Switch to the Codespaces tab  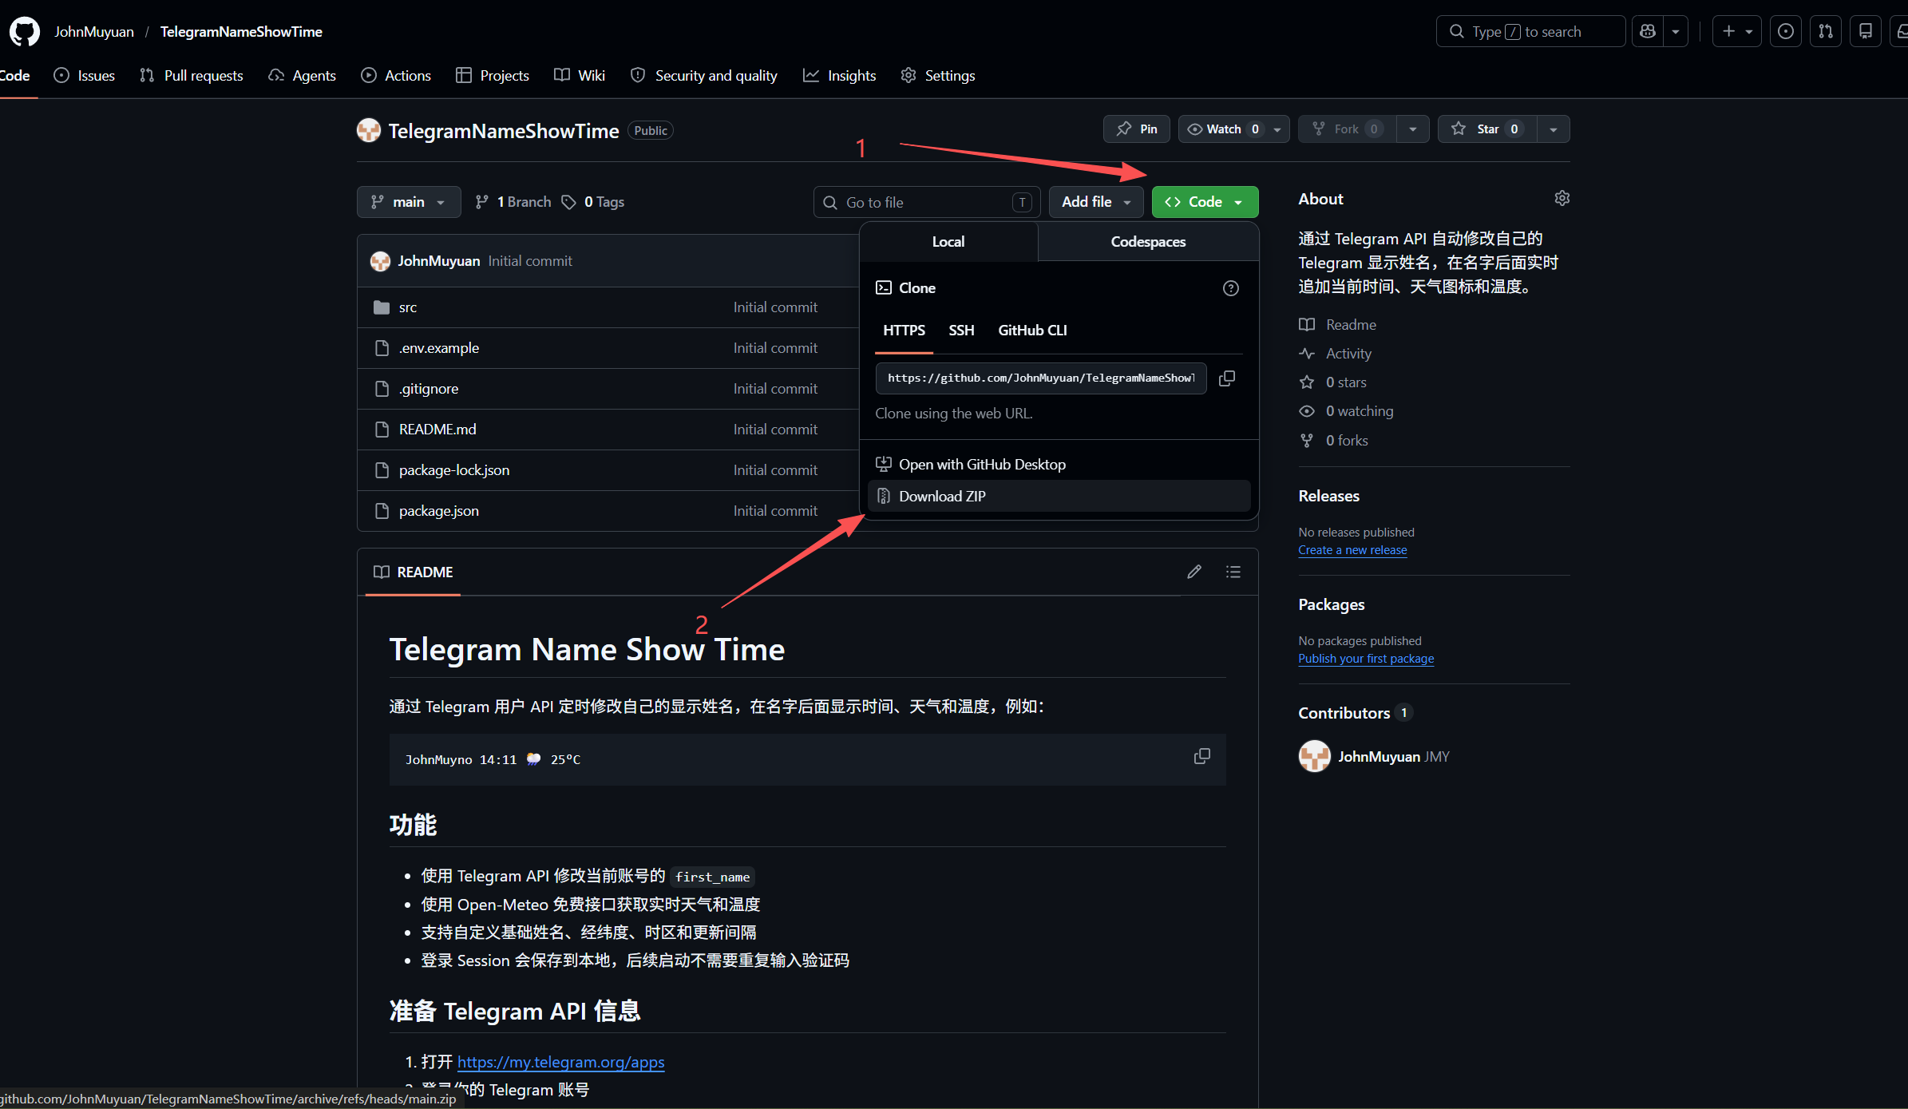pos(1148,242)
